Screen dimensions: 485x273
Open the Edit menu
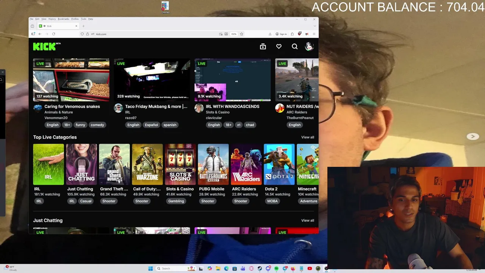[x=37, y=19]
